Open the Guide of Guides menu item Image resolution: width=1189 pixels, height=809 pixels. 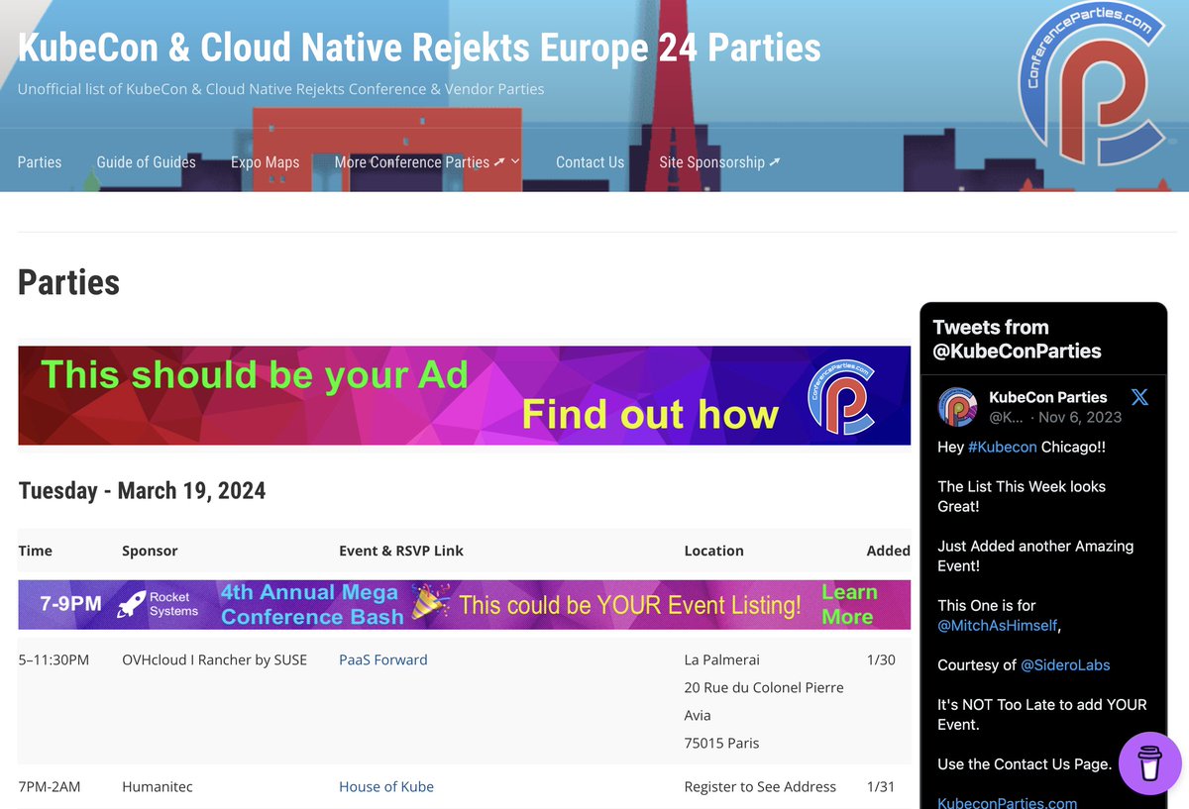pos(146,162)
